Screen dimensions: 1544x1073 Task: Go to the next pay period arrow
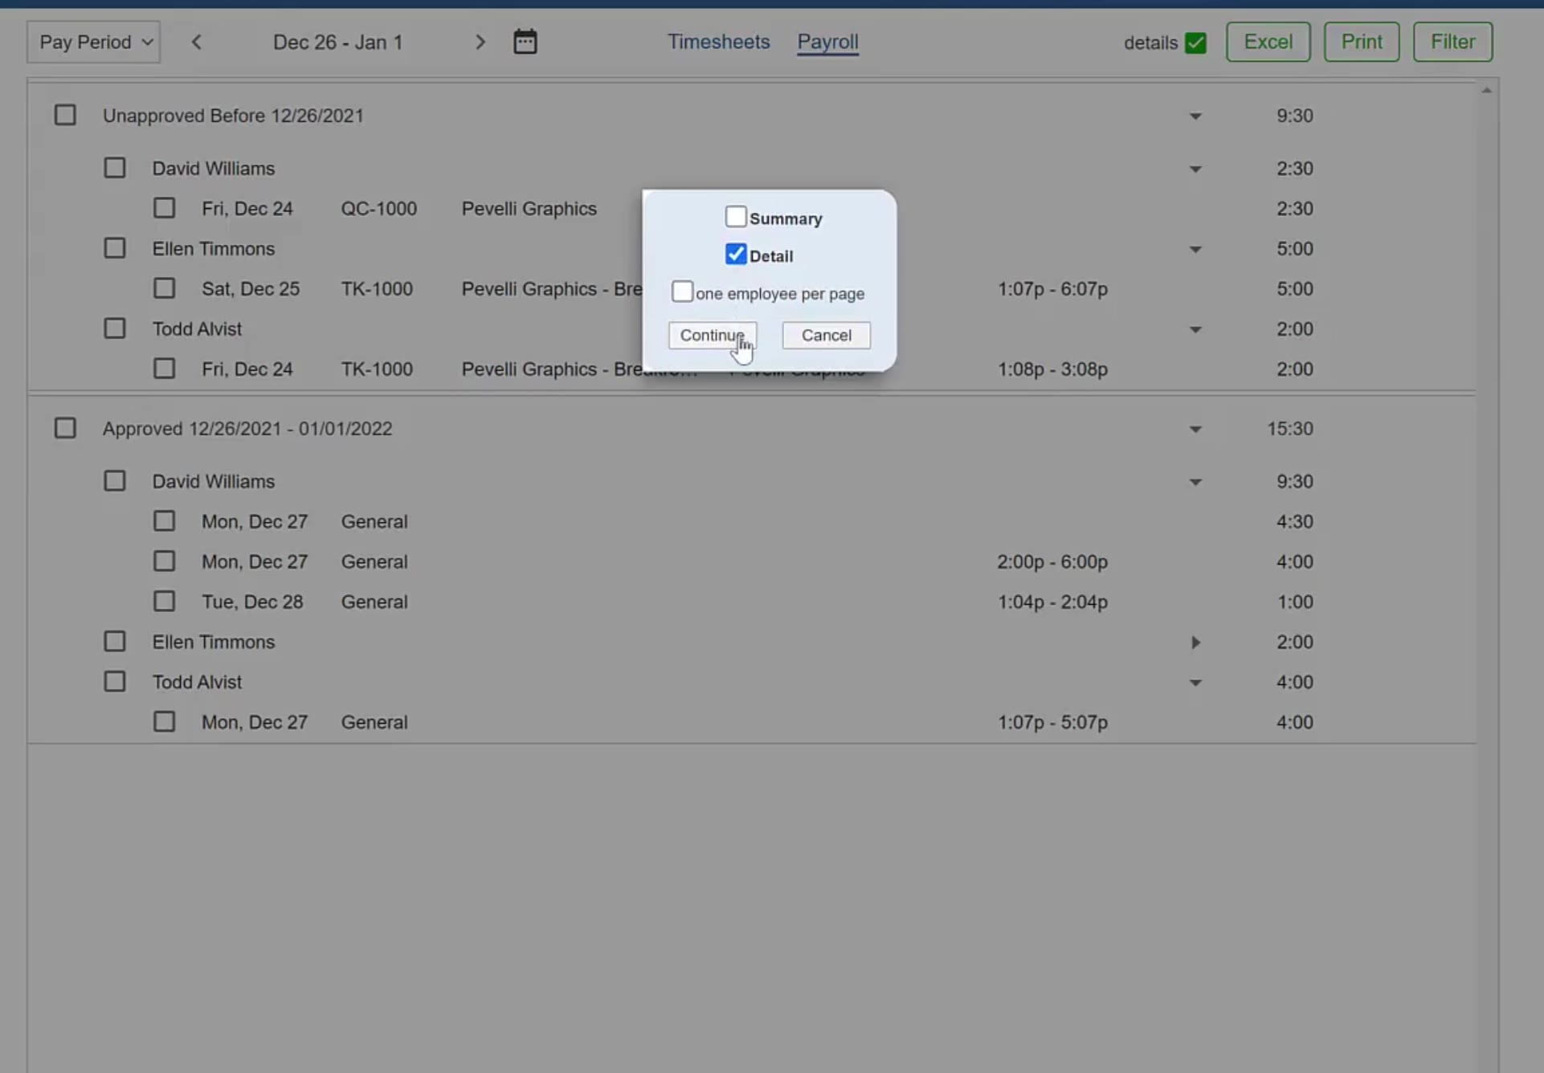pyautogui.click(x=480, y=42)
